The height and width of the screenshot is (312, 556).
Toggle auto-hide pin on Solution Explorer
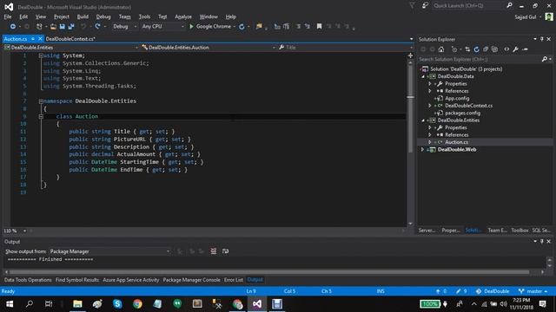(542, 39)
